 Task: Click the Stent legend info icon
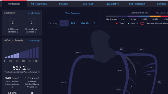click(x=137, y=23)
